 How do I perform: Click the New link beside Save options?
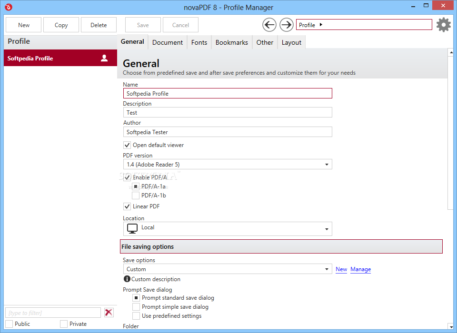pos(341,269)
